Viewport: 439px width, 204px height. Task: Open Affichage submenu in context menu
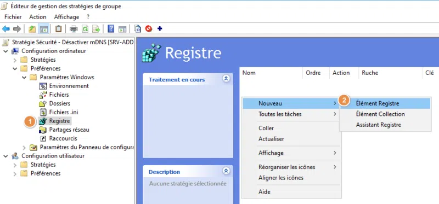click(291, 153)
